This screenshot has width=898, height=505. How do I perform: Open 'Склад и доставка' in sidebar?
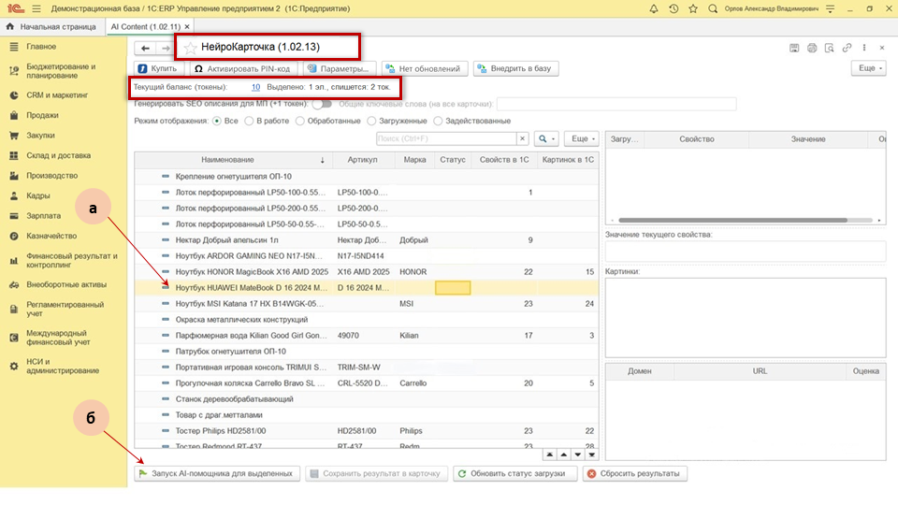click(58, 155)
